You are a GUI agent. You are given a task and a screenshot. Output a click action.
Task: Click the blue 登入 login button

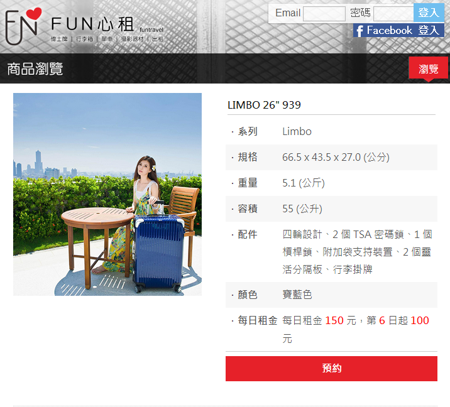(429, 13)
